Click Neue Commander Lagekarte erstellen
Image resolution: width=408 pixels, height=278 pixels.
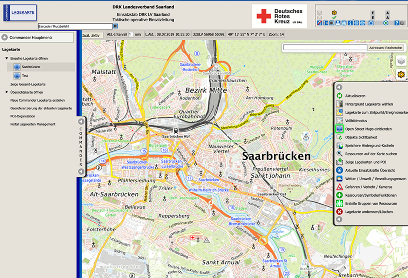point(37,100)
